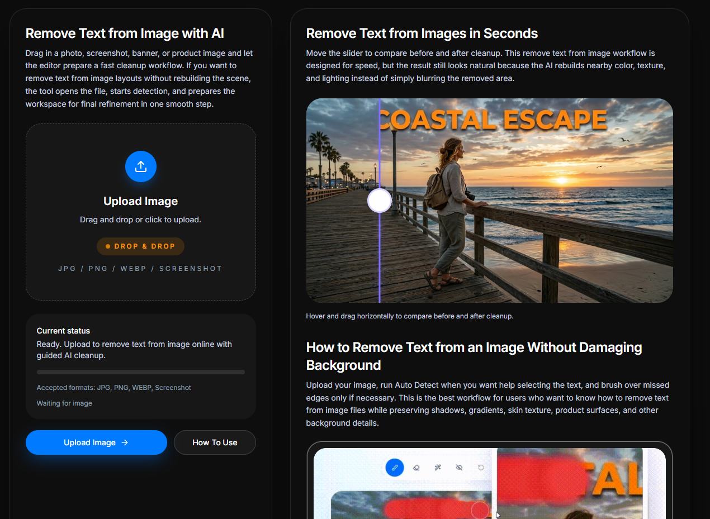Click the 'Waiting for image' status text

click(64, 403)
